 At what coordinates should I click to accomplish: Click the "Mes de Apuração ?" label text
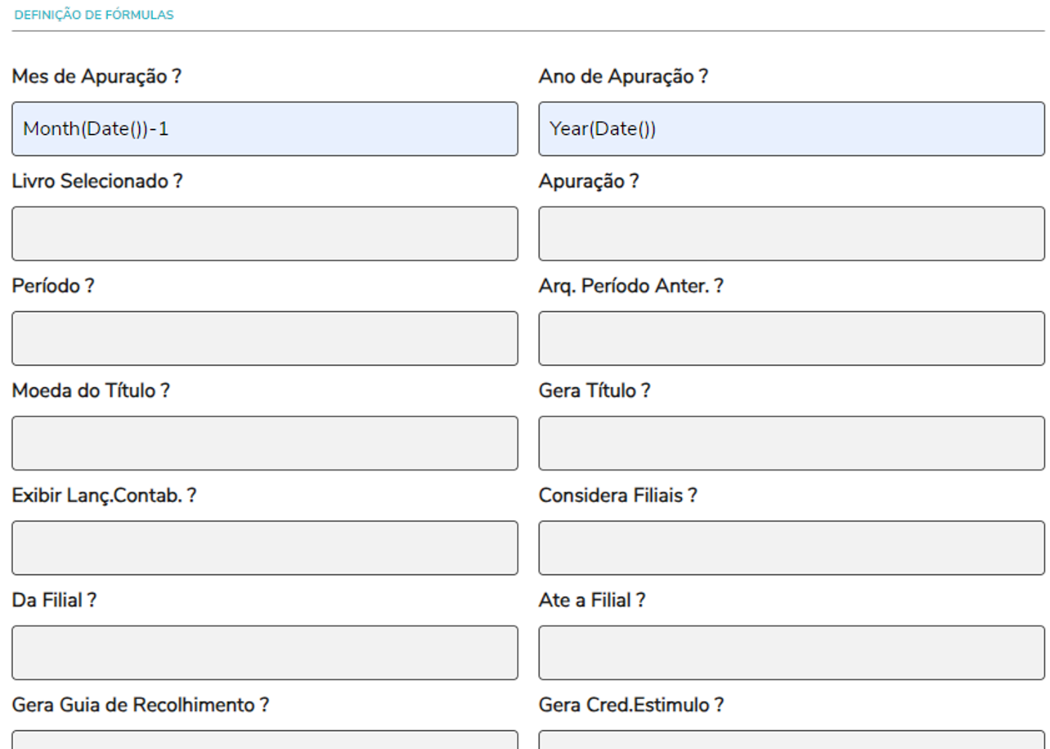96,77
